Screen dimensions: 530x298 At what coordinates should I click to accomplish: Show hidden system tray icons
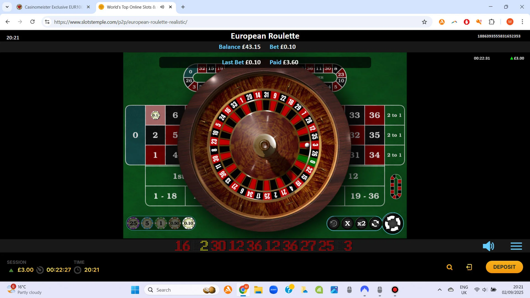click(x=439, y=290)
